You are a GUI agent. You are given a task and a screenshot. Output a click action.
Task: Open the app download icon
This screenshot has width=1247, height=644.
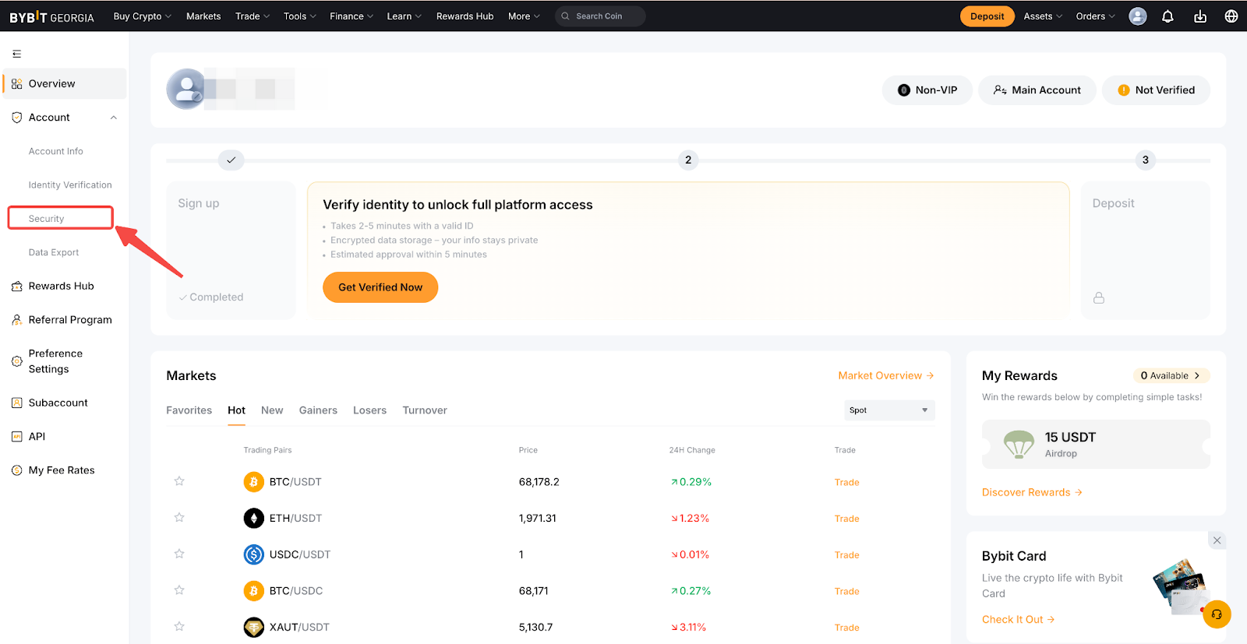[1199, 16]
